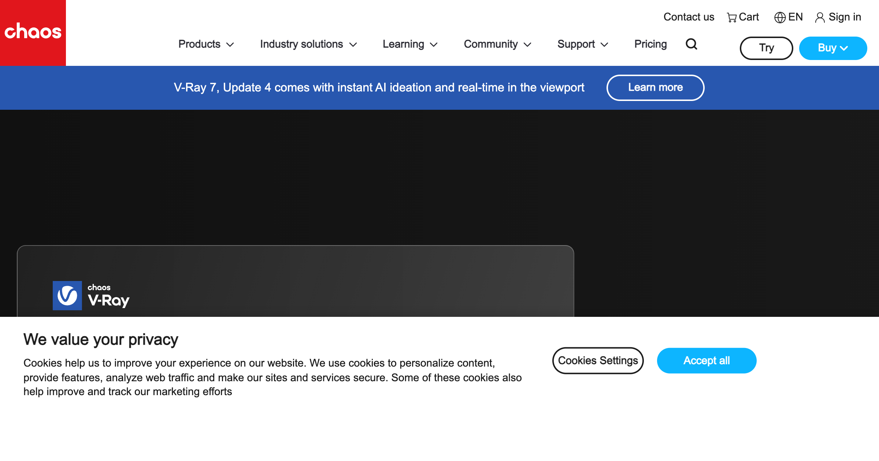879x461 pixels.
Task: Go to the Pricing page
Action: [650, 44]
